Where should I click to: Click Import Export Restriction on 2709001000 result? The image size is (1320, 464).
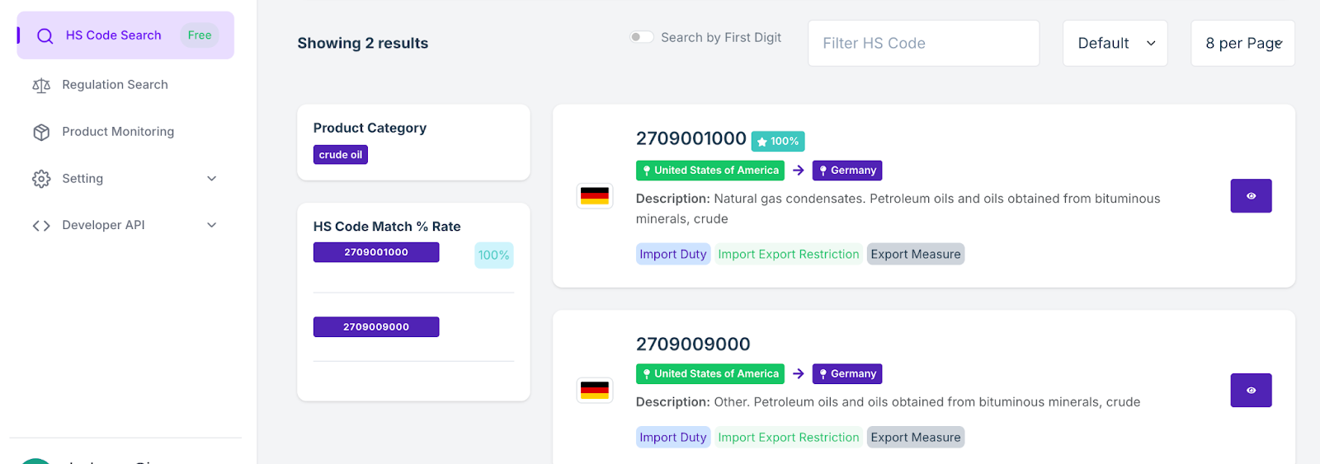click(x=789, y=255)
